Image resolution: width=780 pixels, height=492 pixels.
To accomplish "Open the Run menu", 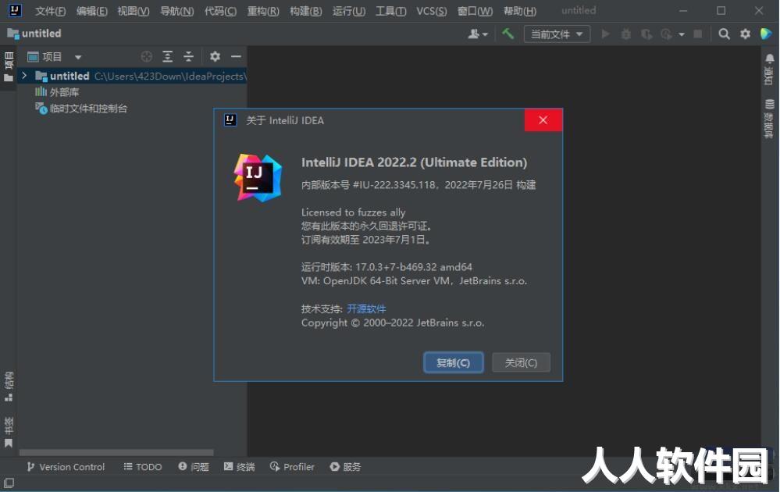I will pos(349,11).
